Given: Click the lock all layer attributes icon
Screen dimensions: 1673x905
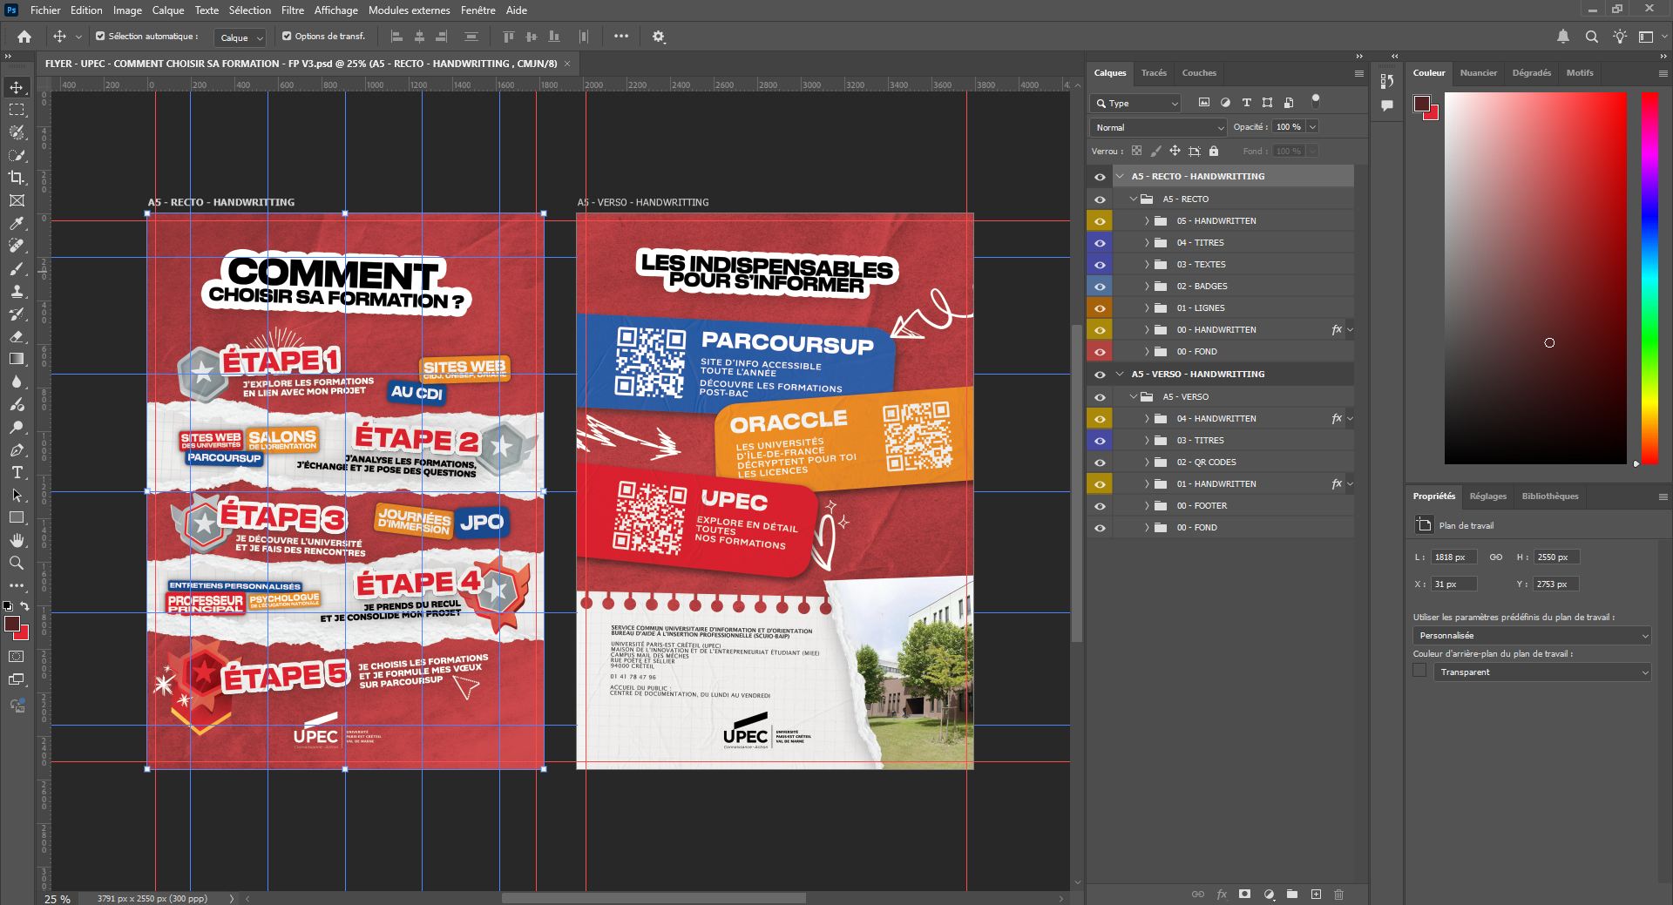Looking at the screenshot, I should coord(1214,151).
